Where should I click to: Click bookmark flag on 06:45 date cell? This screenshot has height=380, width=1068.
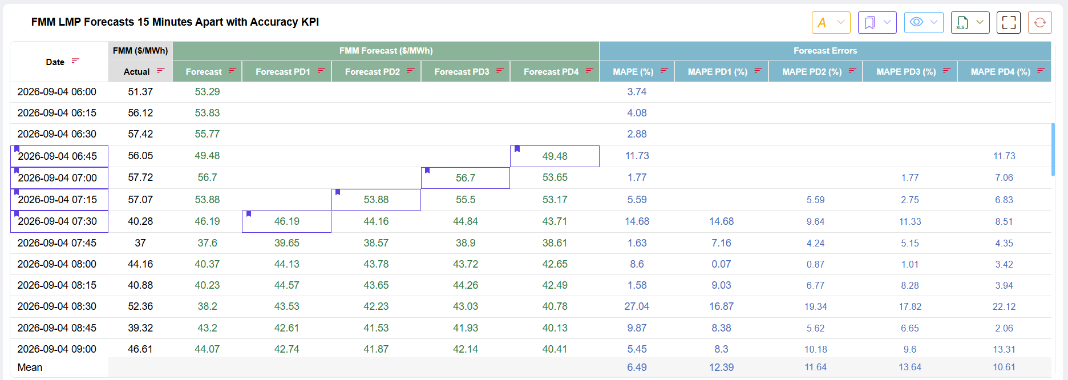coord(17,148)
